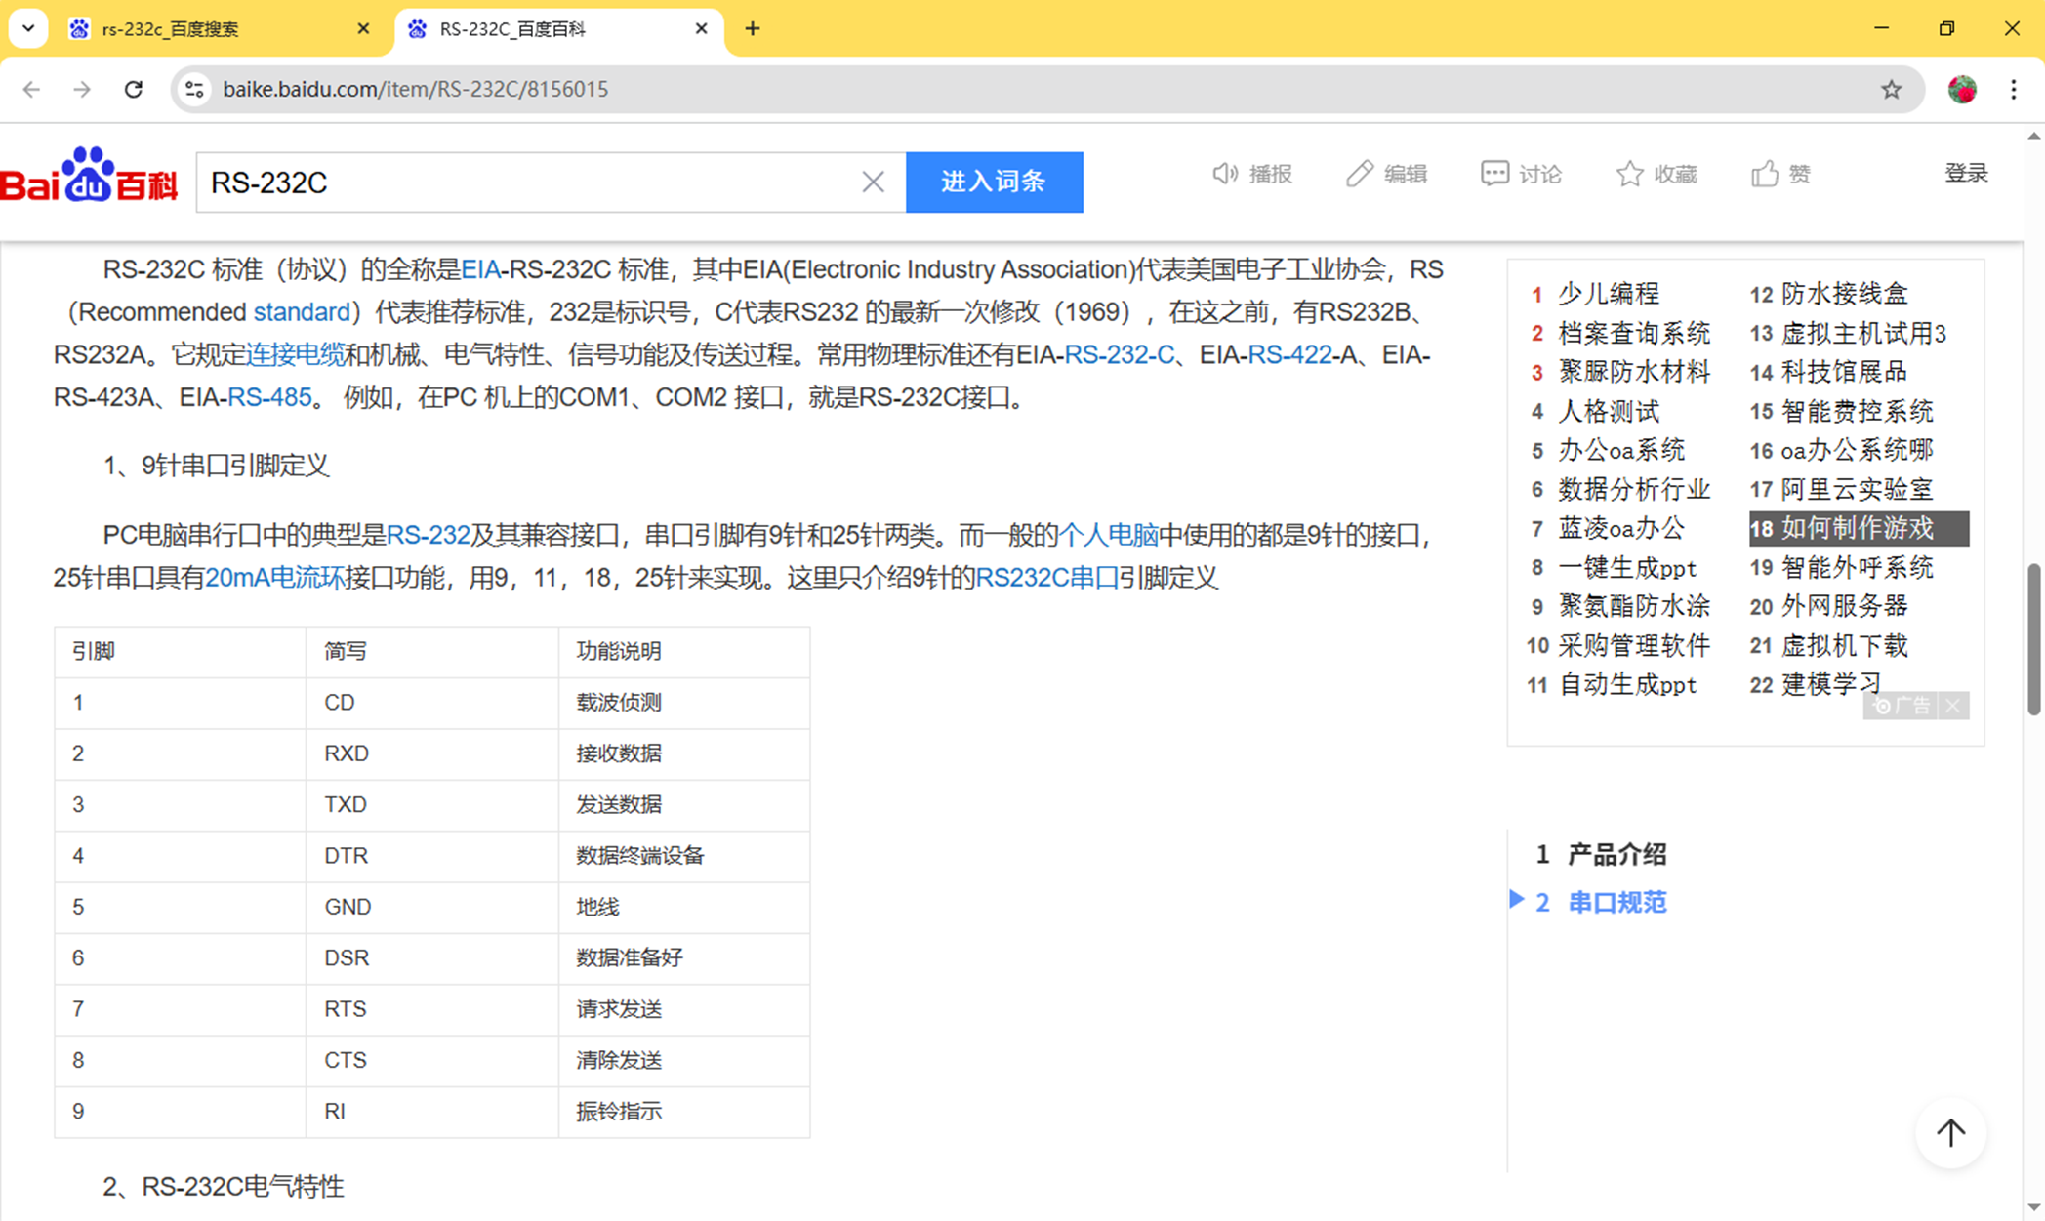The width and height of the screenshot is (2045, 1221).
Task: Open the Chrome three-dot menu
Action: coord(2013,89)
